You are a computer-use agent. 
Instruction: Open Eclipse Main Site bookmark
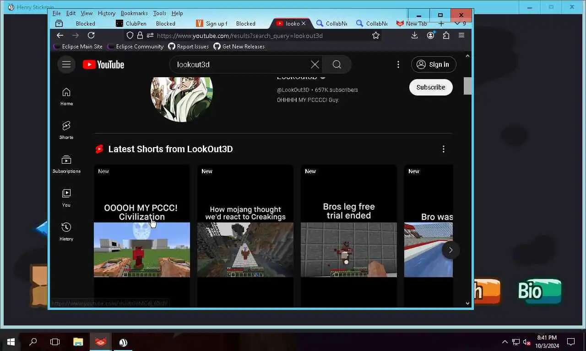pos(78,47)
